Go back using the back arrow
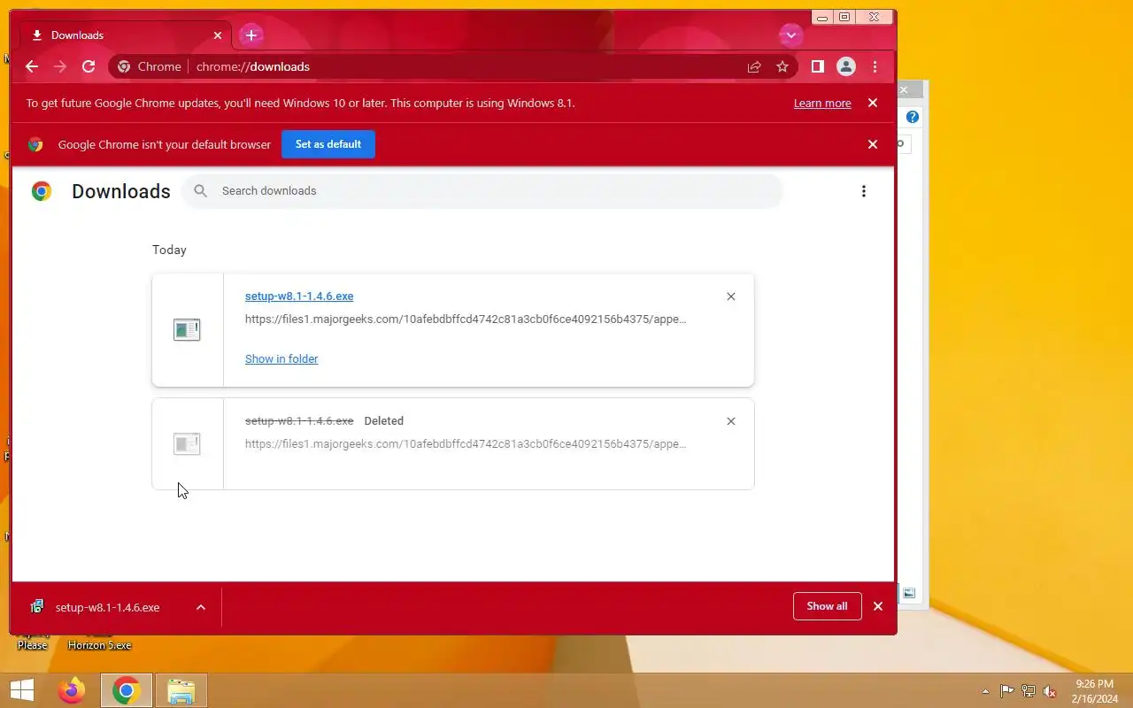The height and width of the screenshot is (708, 1133). coord(32,66)
